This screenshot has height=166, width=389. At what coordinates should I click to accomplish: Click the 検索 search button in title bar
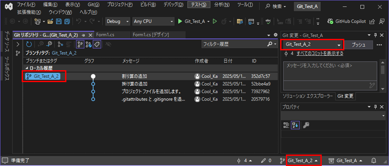point(276,7)
